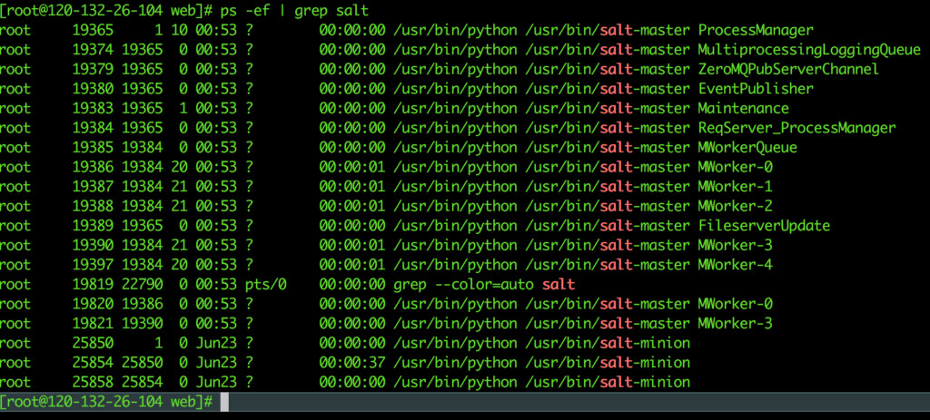Click the pts/0 terminal entry
The width and height of the screenshot is (930, 420).
click(266, 284)
